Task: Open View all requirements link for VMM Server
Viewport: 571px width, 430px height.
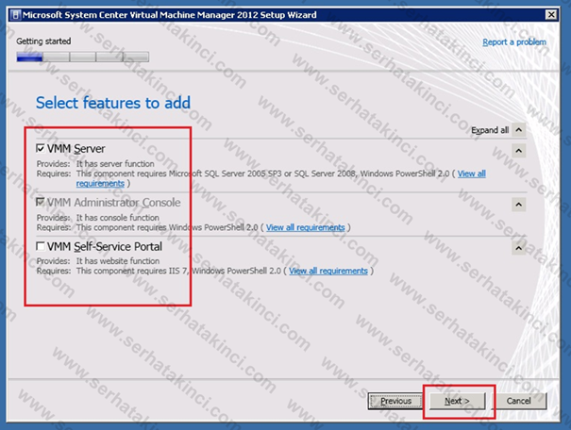Action: (471, 174)
